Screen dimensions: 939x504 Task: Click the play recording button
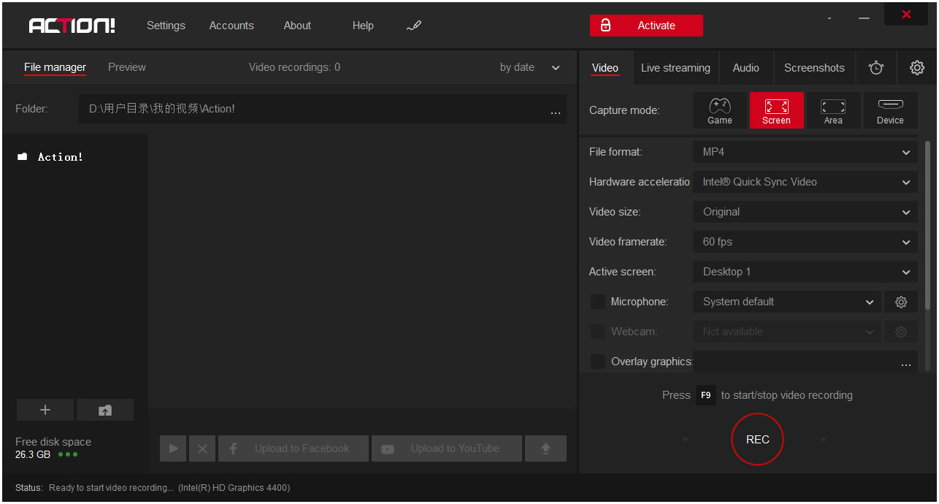point(173,448)
